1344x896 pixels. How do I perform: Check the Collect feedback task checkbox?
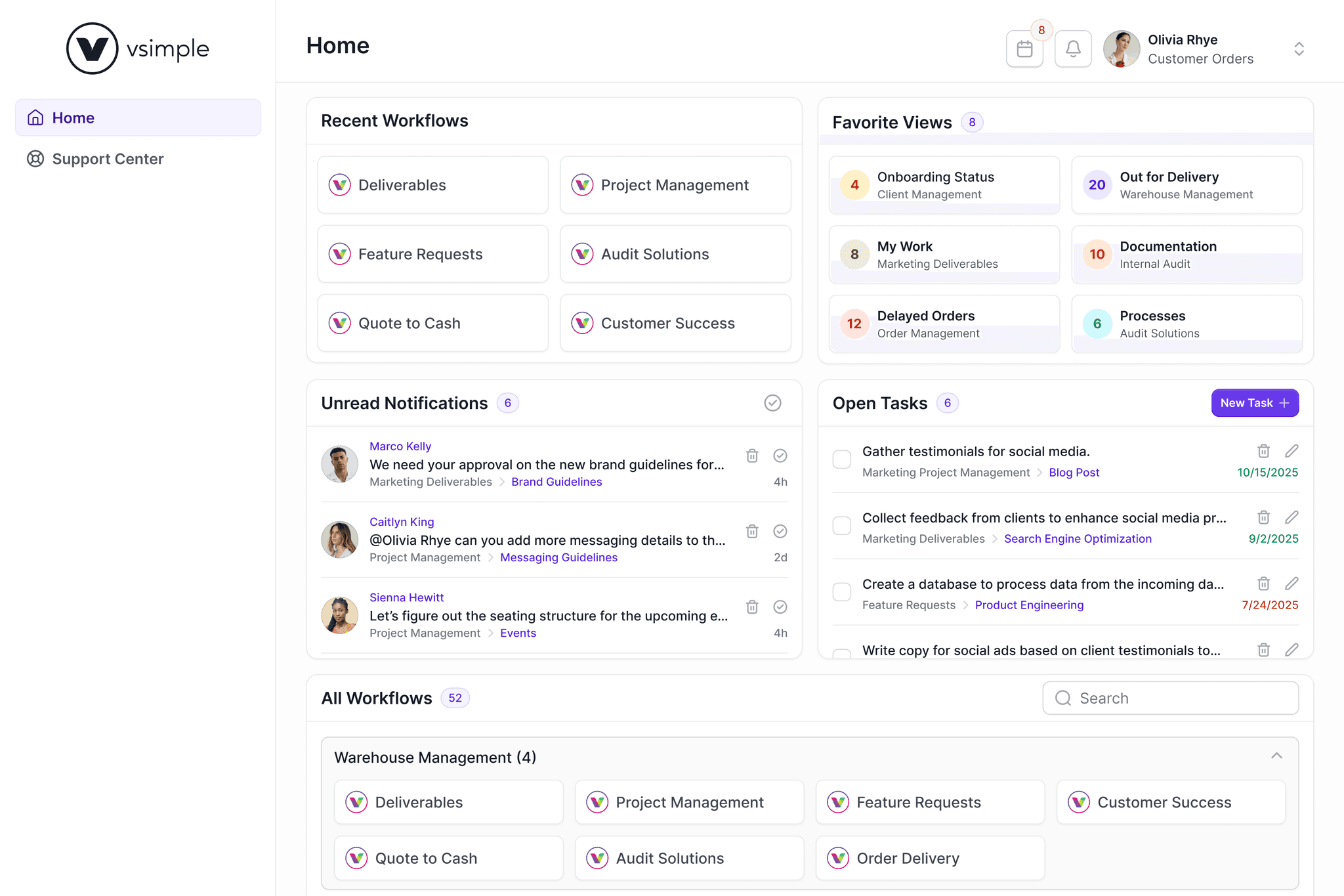842,526
